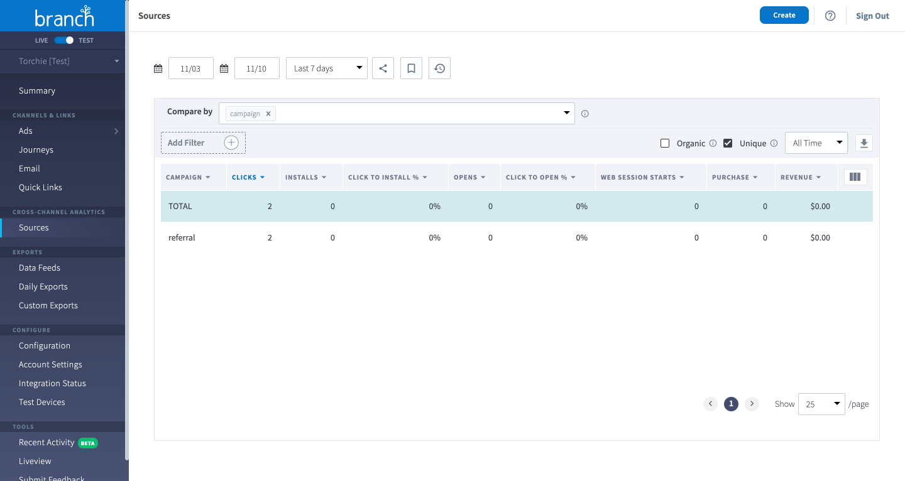Click the start date calendar icon

pyautogui.click(x=158, y=68)
